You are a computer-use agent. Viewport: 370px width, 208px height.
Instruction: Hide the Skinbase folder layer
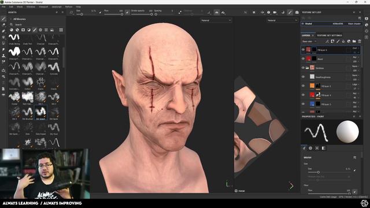point(303,68)
